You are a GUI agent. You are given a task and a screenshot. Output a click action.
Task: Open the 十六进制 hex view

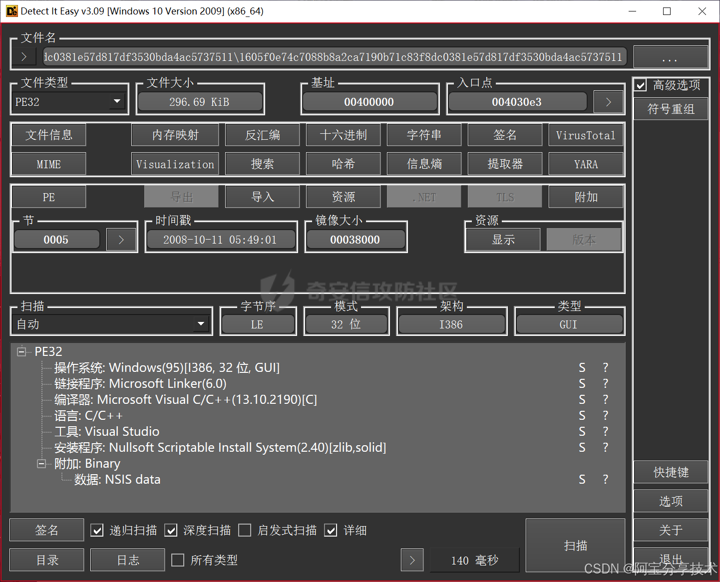(344, 135)
